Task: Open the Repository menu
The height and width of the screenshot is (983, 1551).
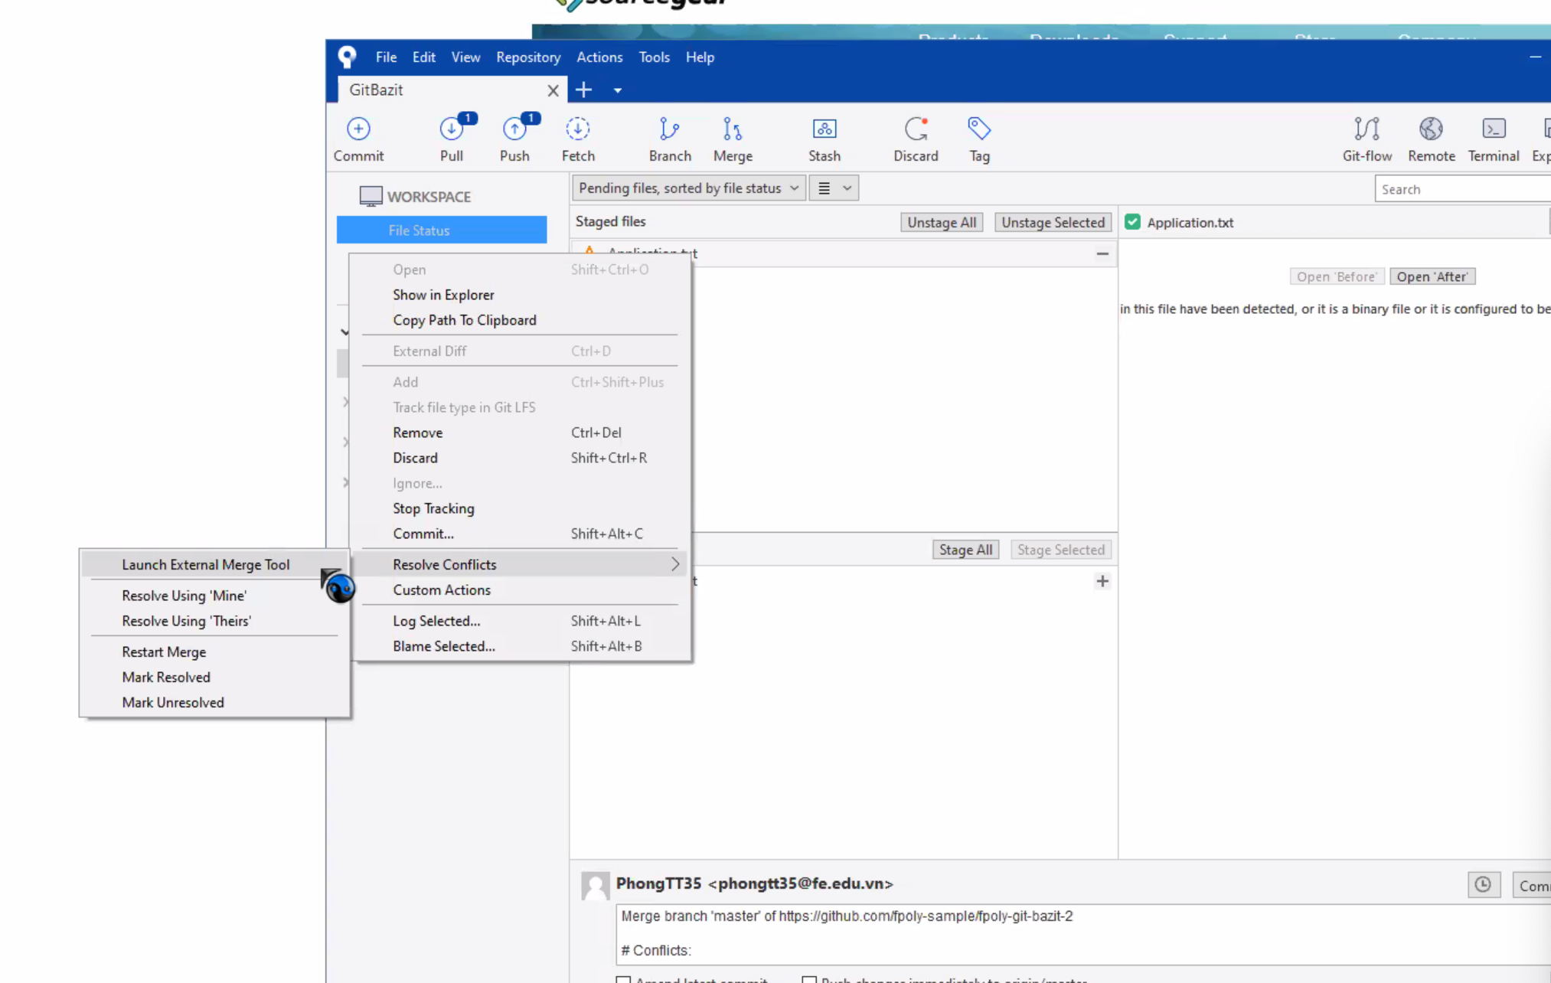Action: tap(528, 57)
